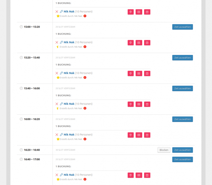The image size is (212, 185).
Task: Open list details icon for 16:00 – 16:20 booking
Action: click(x=139, y=135)
